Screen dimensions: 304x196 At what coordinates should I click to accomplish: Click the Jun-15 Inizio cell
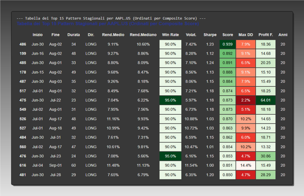pos(38,72)
